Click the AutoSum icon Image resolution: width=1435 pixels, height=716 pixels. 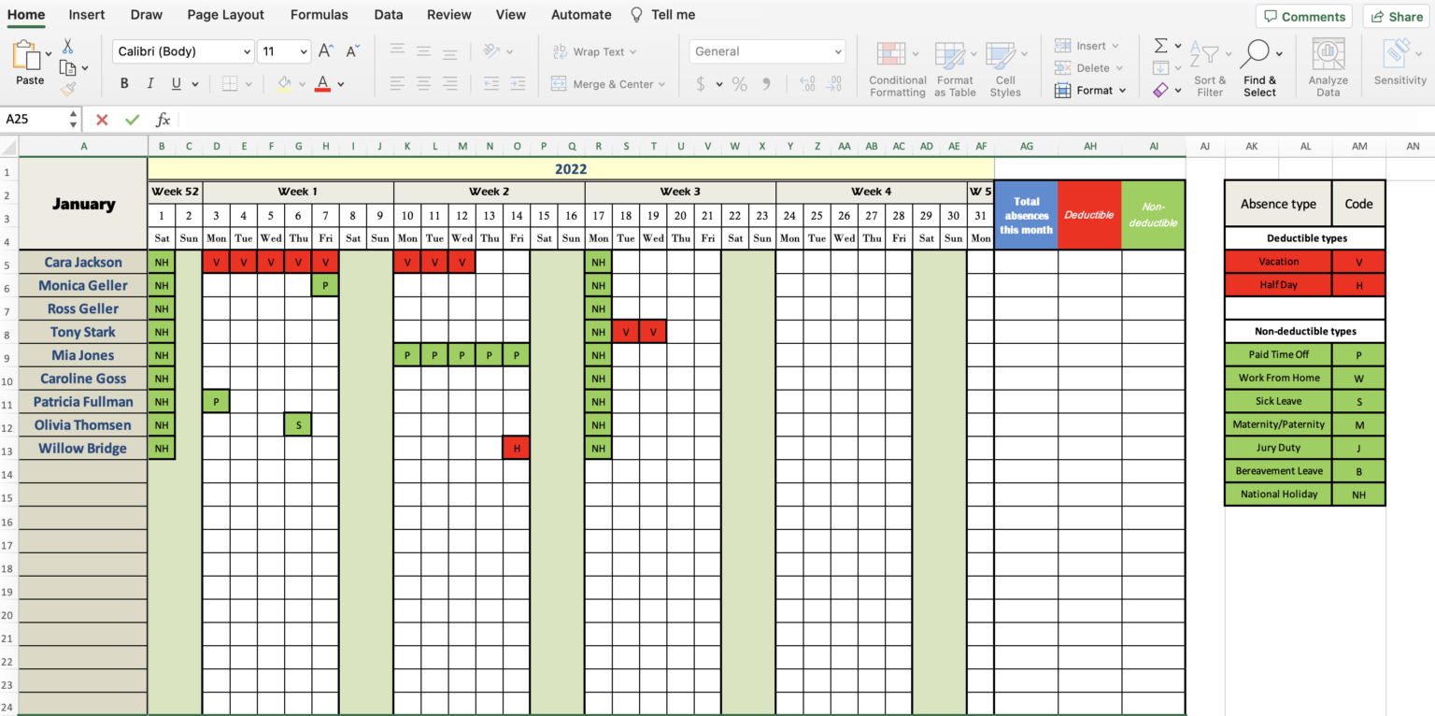tap(1160, 44)
